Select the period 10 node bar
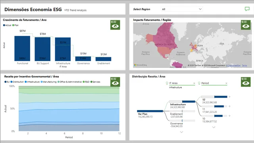The image size is (254, 143). pyautogui.click(x=214, y=116)
